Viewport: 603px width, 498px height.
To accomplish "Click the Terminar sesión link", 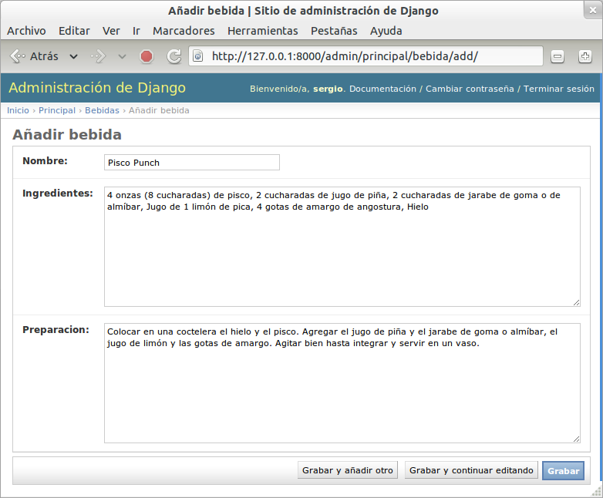I will 559,89.
